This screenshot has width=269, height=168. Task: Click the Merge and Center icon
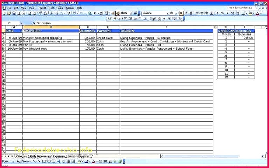click(x=212, y=13)
